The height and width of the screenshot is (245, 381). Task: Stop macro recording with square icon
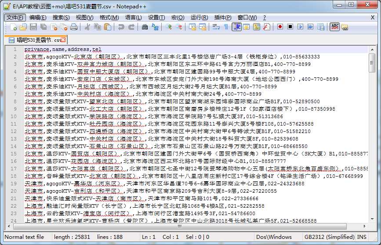(x=290, y=27)
